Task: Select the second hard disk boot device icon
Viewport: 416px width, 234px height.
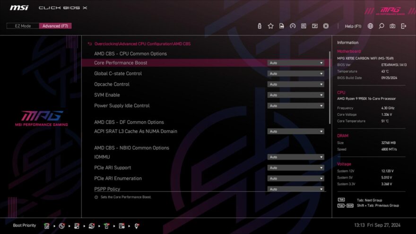Action: pyautogui.click(x=77, y=226)
